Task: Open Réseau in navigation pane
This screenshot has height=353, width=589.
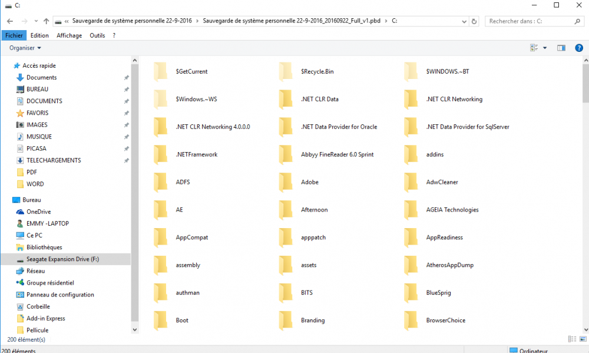Action: [35, 270]
